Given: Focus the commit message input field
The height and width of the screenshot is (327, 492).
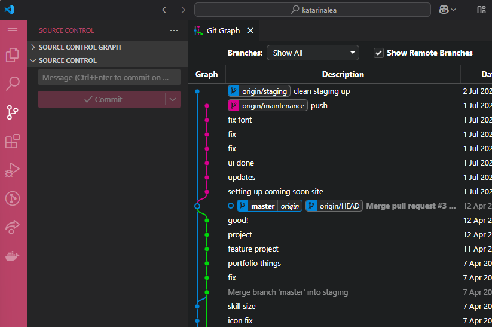Looking at the screenshot, I should coord(109,77).
